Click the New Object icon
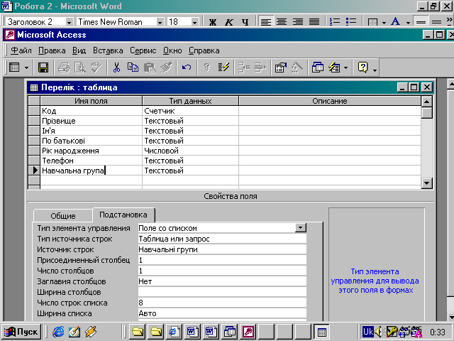 (334, 67)
